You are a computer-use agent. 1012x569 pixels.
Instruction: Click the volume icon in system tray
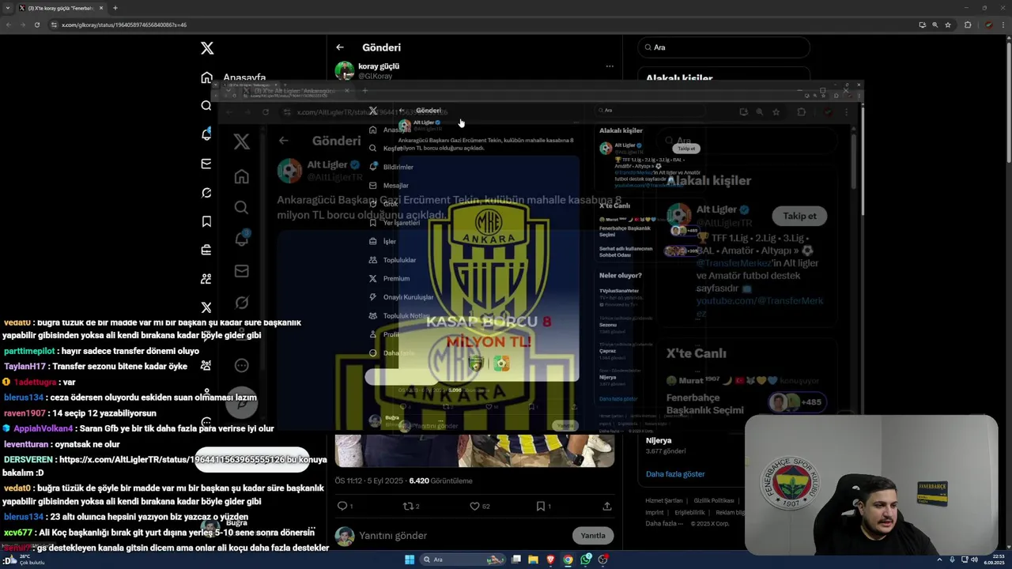(974, 560)
